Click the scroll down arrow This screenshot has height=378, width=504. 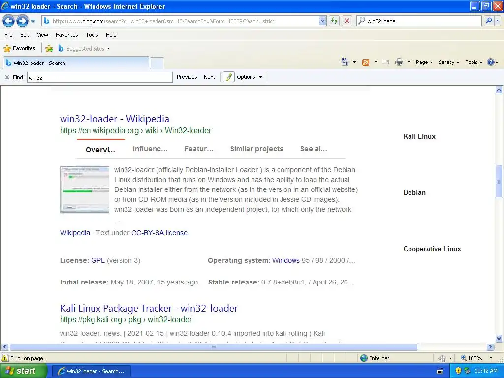499,338
